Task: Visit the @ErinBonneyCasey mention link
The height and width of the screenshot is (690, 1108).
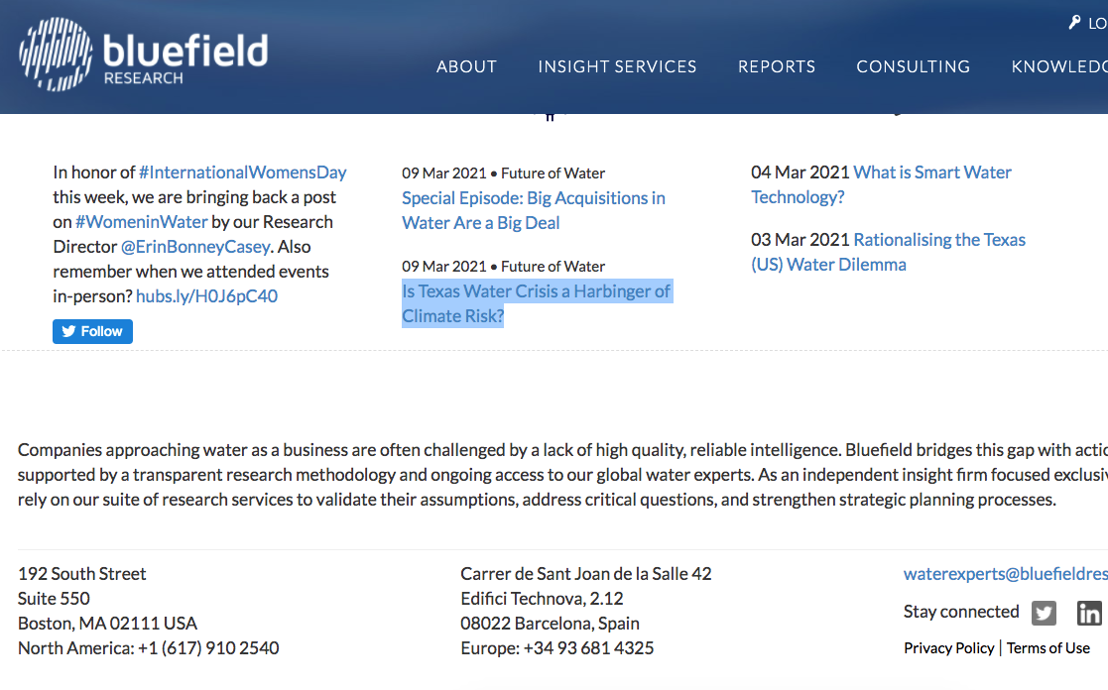Action: 195,247
